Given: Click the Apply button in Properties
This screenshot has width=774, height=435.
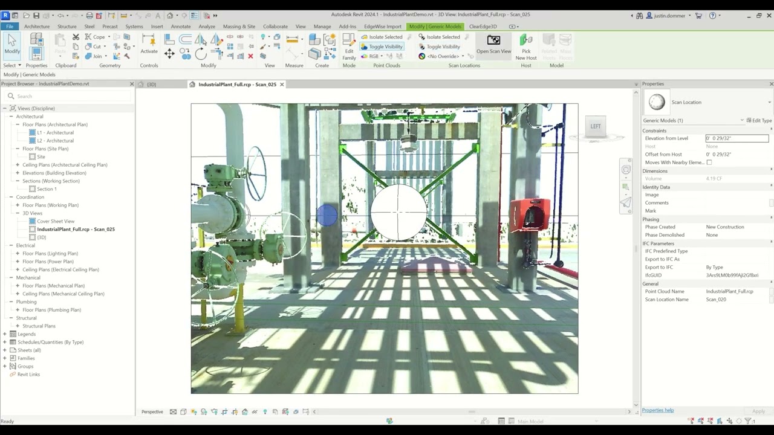Looking at the screenshot, I should tap(758, 411).
